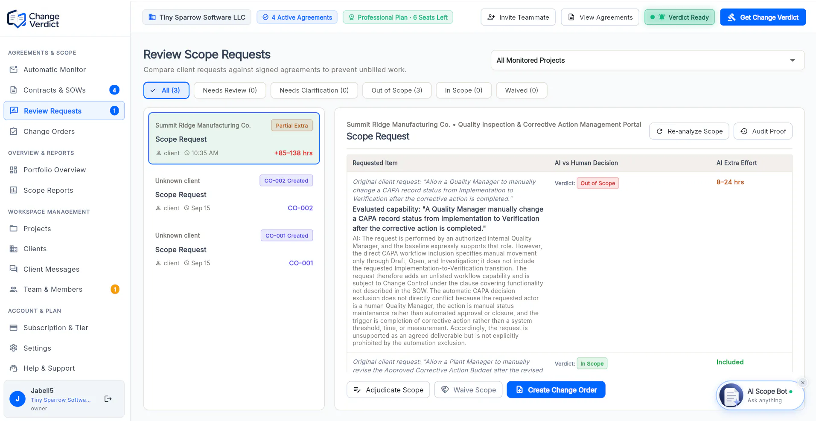This screenshot has height=421, width=816.
Task: Click Professional Plan seats badge
Action: click(x=398, y=17)
